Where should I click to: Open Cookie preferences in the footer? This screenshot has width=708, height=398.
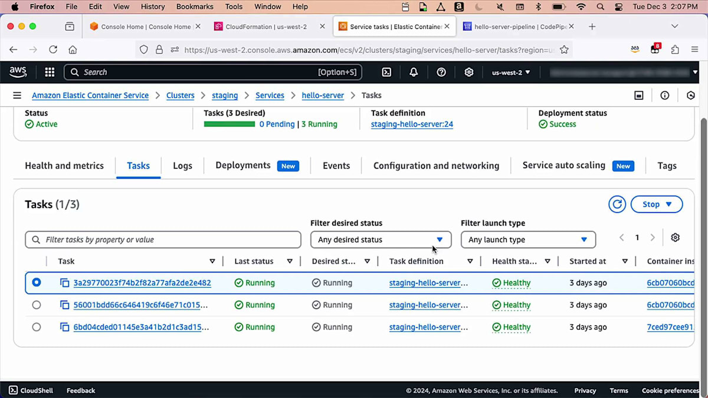670,390
